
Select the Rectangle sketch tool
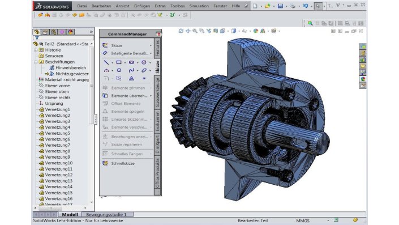point(119,62)
